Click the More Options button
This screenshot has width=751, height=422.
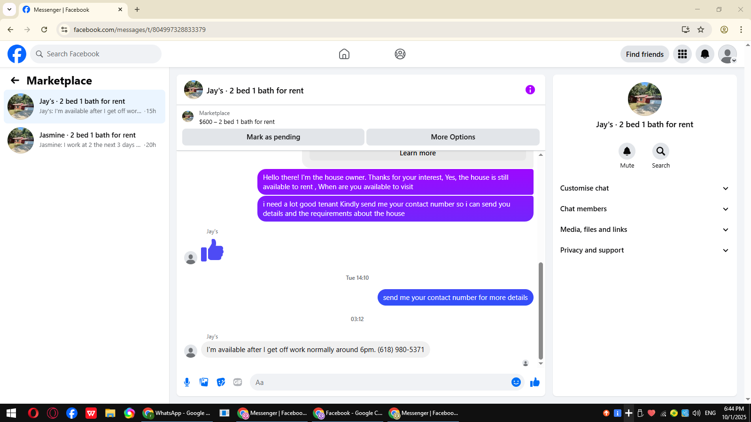453,137
